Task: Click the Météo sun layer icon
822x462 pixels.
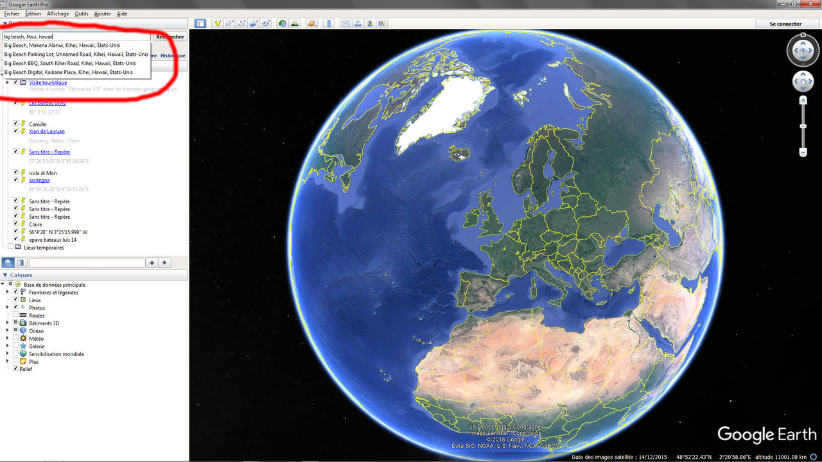Action: pyautogui.click(x=23, y=338)
